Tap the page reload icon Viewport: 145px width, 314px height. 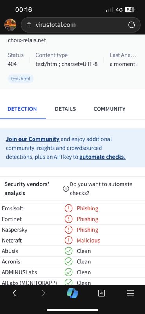[131, 25]
